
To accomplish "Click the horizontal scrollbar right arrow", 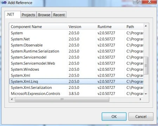I will [x=140, y=99].
